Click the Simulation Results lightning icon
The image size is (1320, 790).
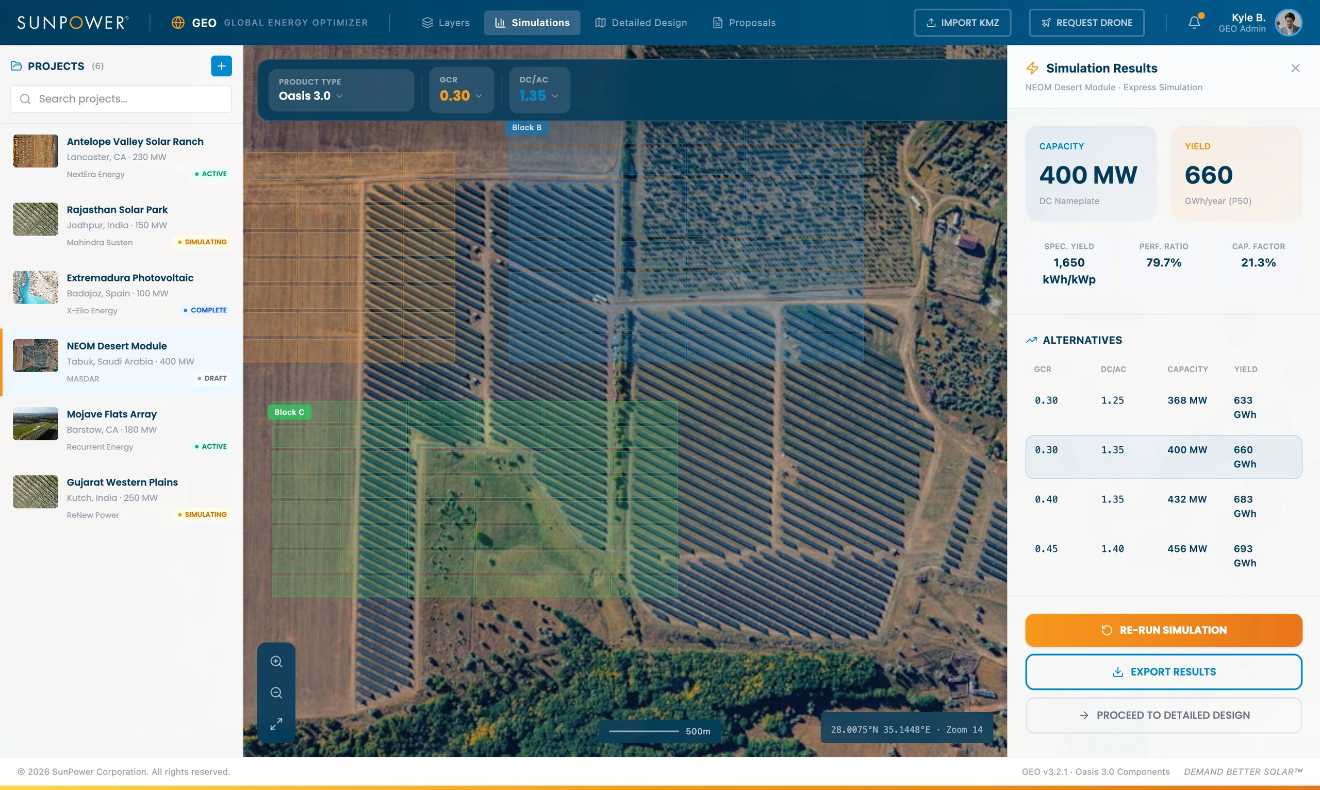[x=1032, y=68]
